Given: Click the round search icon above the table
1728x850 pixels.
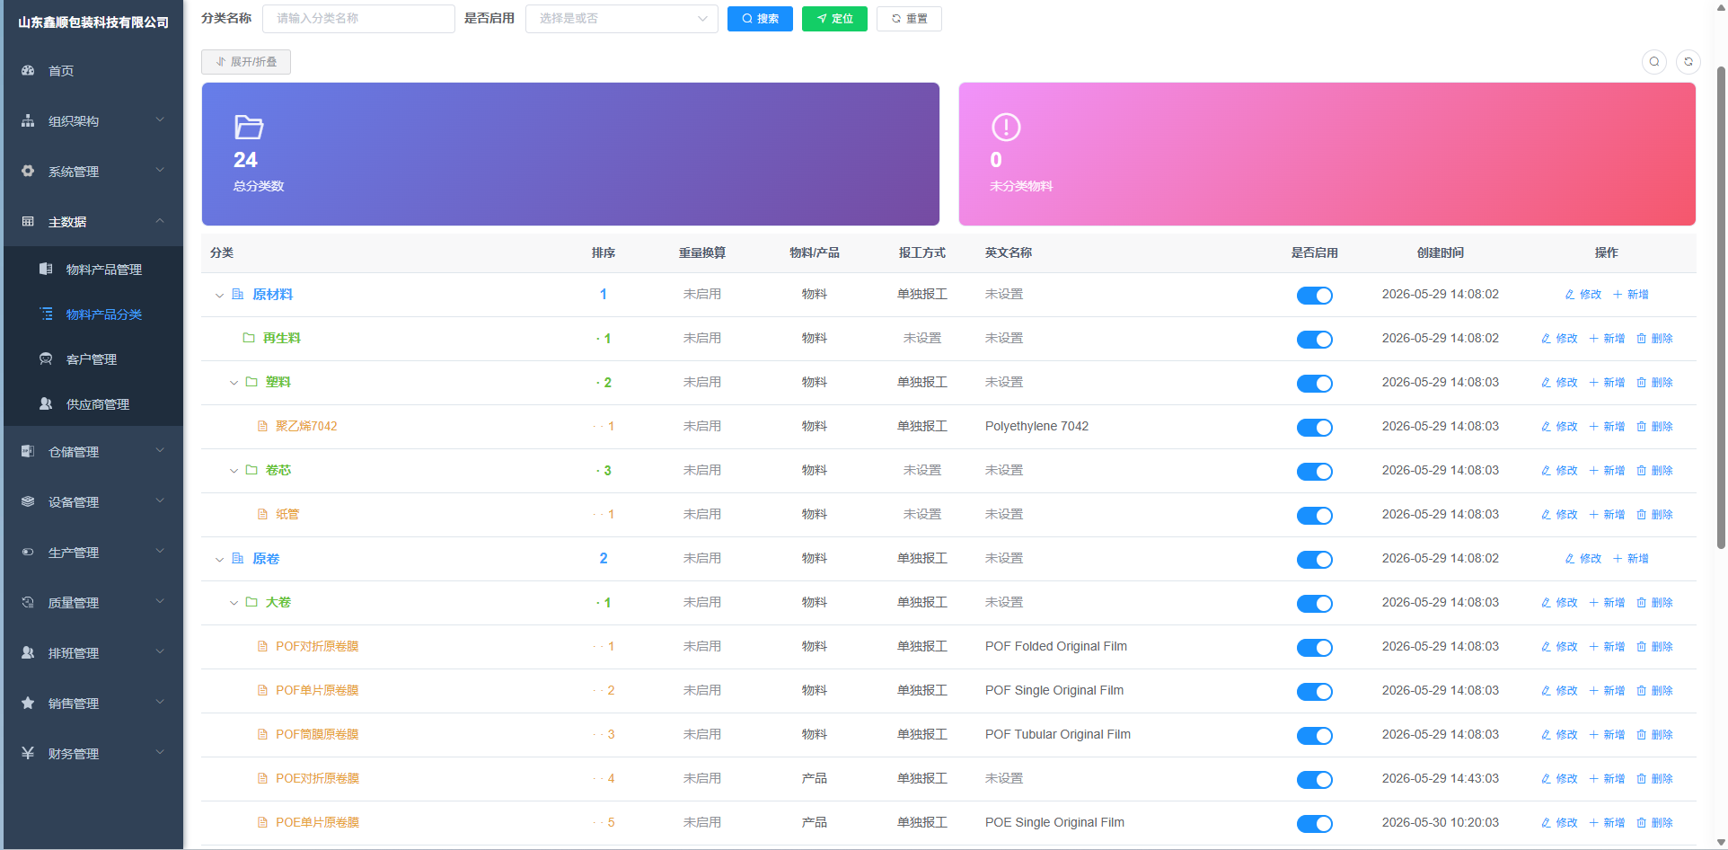Looking at the screenshot, I should click(x=1653, y=62).
